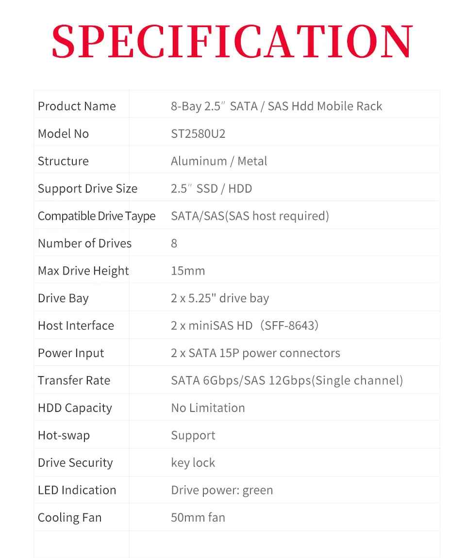Screen dimensions: 466x558
Task: Click the Support Drive Size label
Action: tap(87, 188)
